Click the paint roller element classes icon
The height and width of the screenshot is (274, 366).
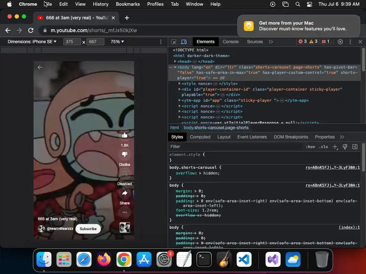click(x=345, y=147)
